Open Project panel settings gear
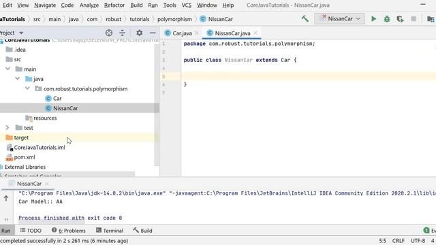This screenshot has width=436, height=245. tap(139, 33)
